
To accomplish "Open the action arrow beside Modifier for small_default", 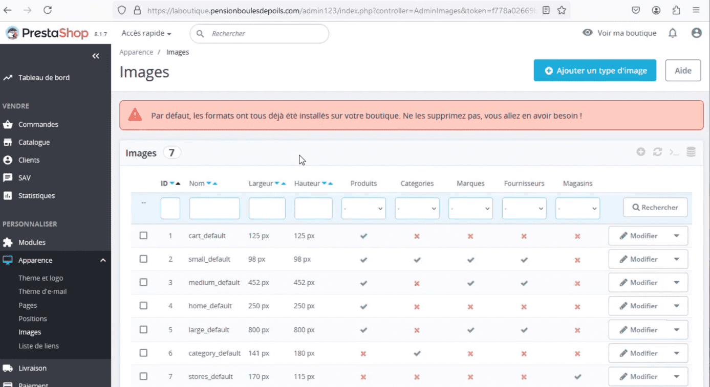I will (677, 259).
